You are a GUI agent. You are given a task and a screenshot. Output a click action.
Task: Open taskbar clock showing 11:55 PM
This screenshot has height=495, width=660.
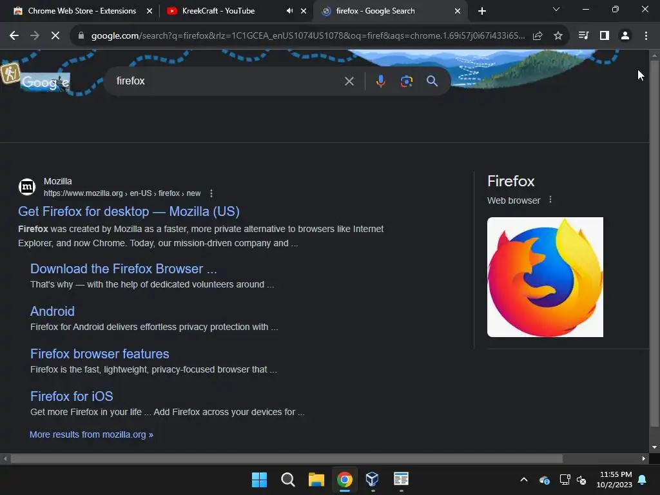pos(614,480)
